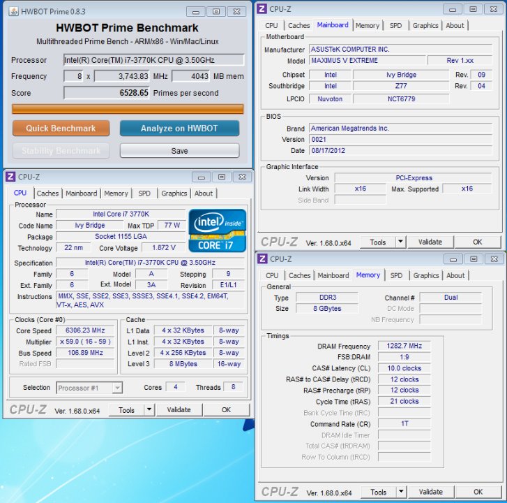The image size is (507, 503).
Task: Open Tools dropdown arrow in the Memory CPU-Z window
Action: (x=401, y=492)
